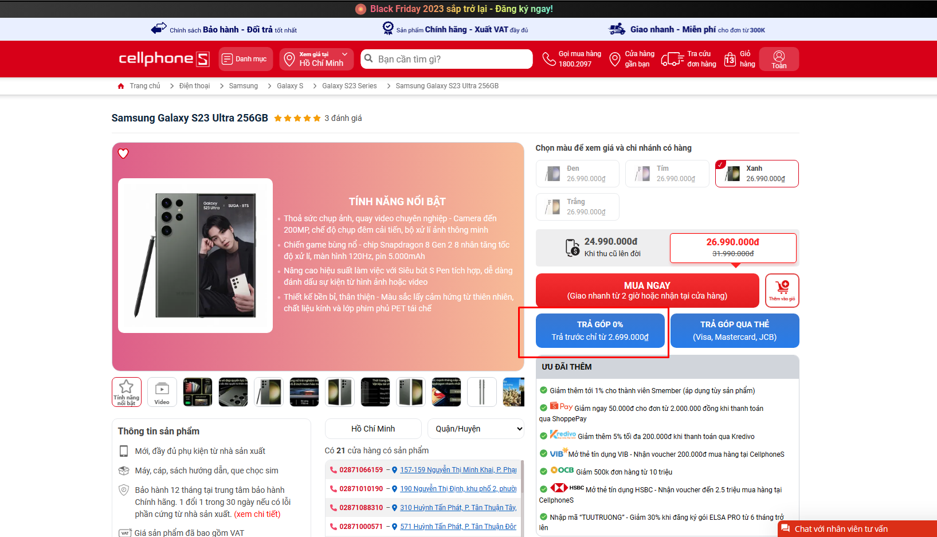Image resolution: width=937 pixels, height=537 pixels.
Task: Click the OCB logo in promotions
Action: coord(562,470)
